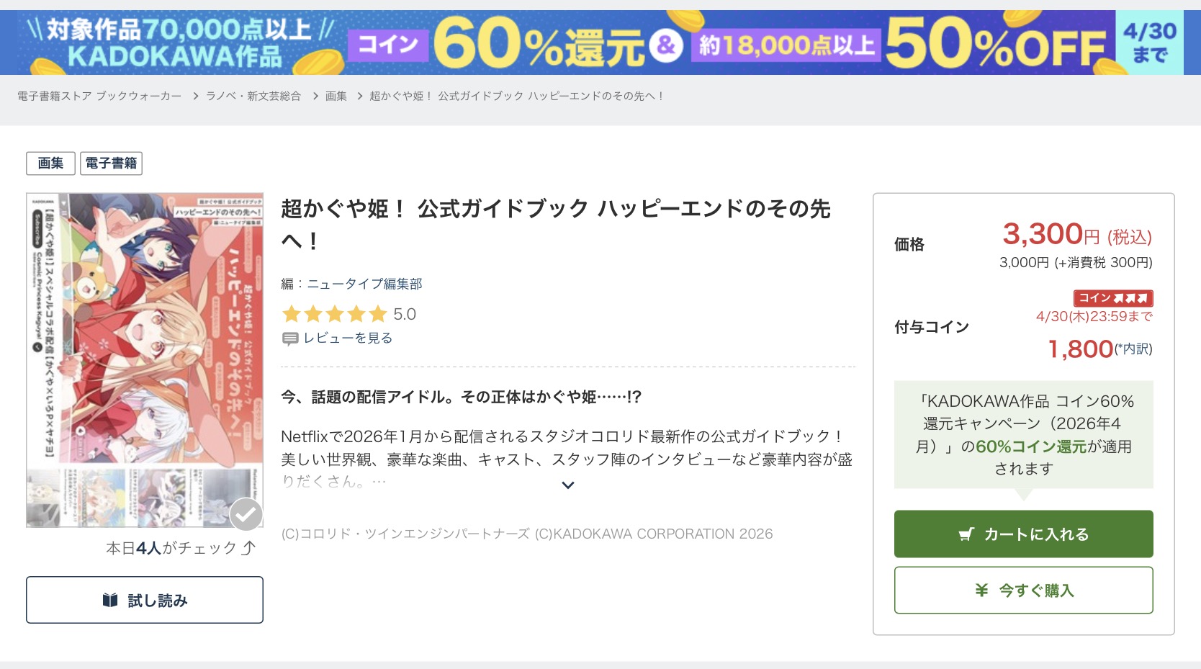Click the yen icon on buy now
Screen dimensions: 1201x669
[x=981, y=591]
